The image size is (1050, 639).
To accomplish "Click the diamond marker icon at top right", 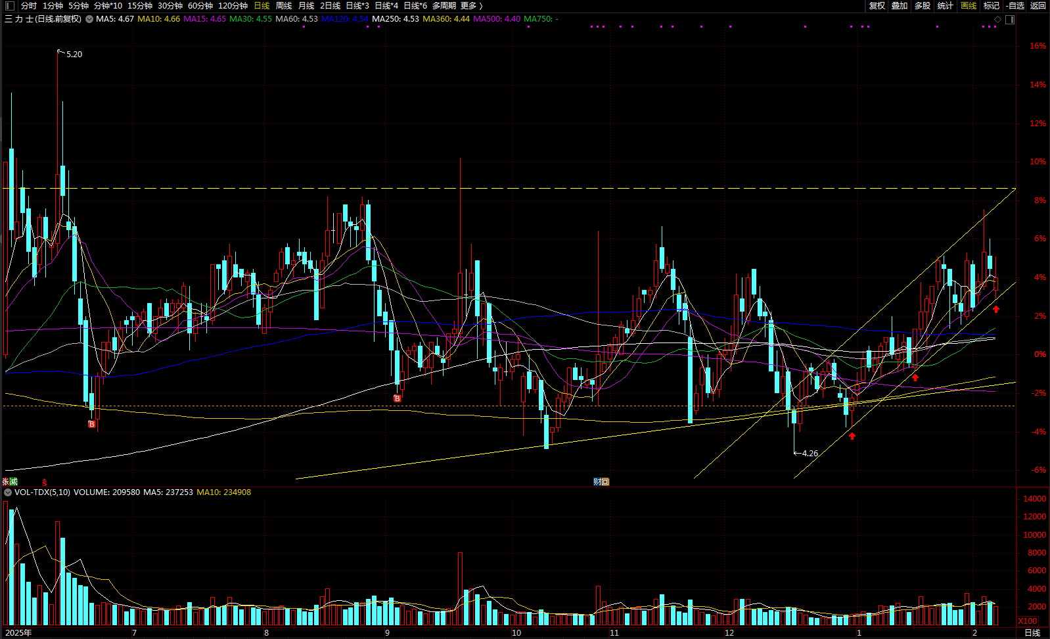I will pyautogui.click(x=997, y=19).
